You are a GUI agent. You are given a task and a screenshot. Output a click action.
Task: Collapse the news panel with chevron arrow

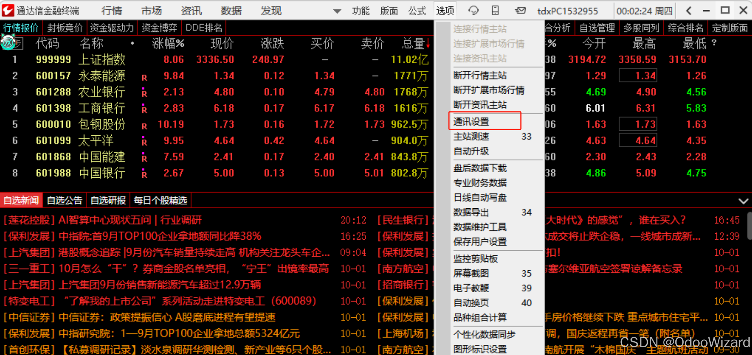[x=743, y=201]
